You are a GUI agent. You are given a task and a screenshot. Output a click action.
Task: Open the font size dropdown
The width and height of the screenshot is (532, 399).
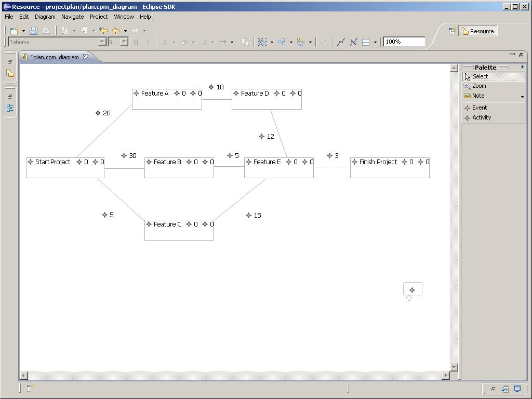coord(124,42)
